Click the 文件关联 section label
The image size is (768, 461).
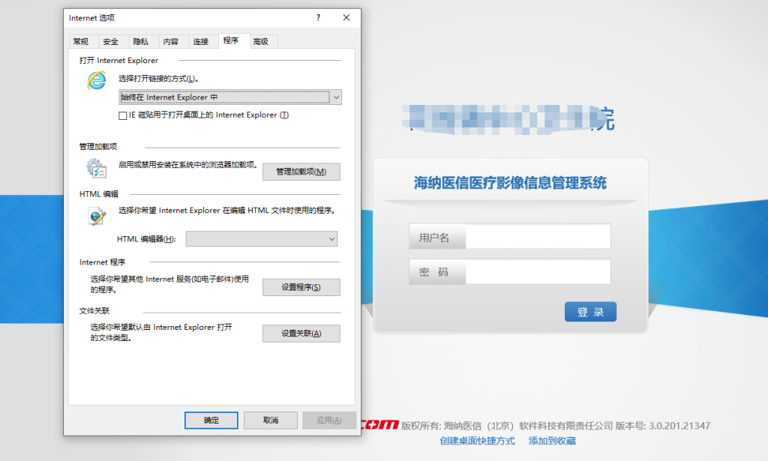[x=94, y=311]
